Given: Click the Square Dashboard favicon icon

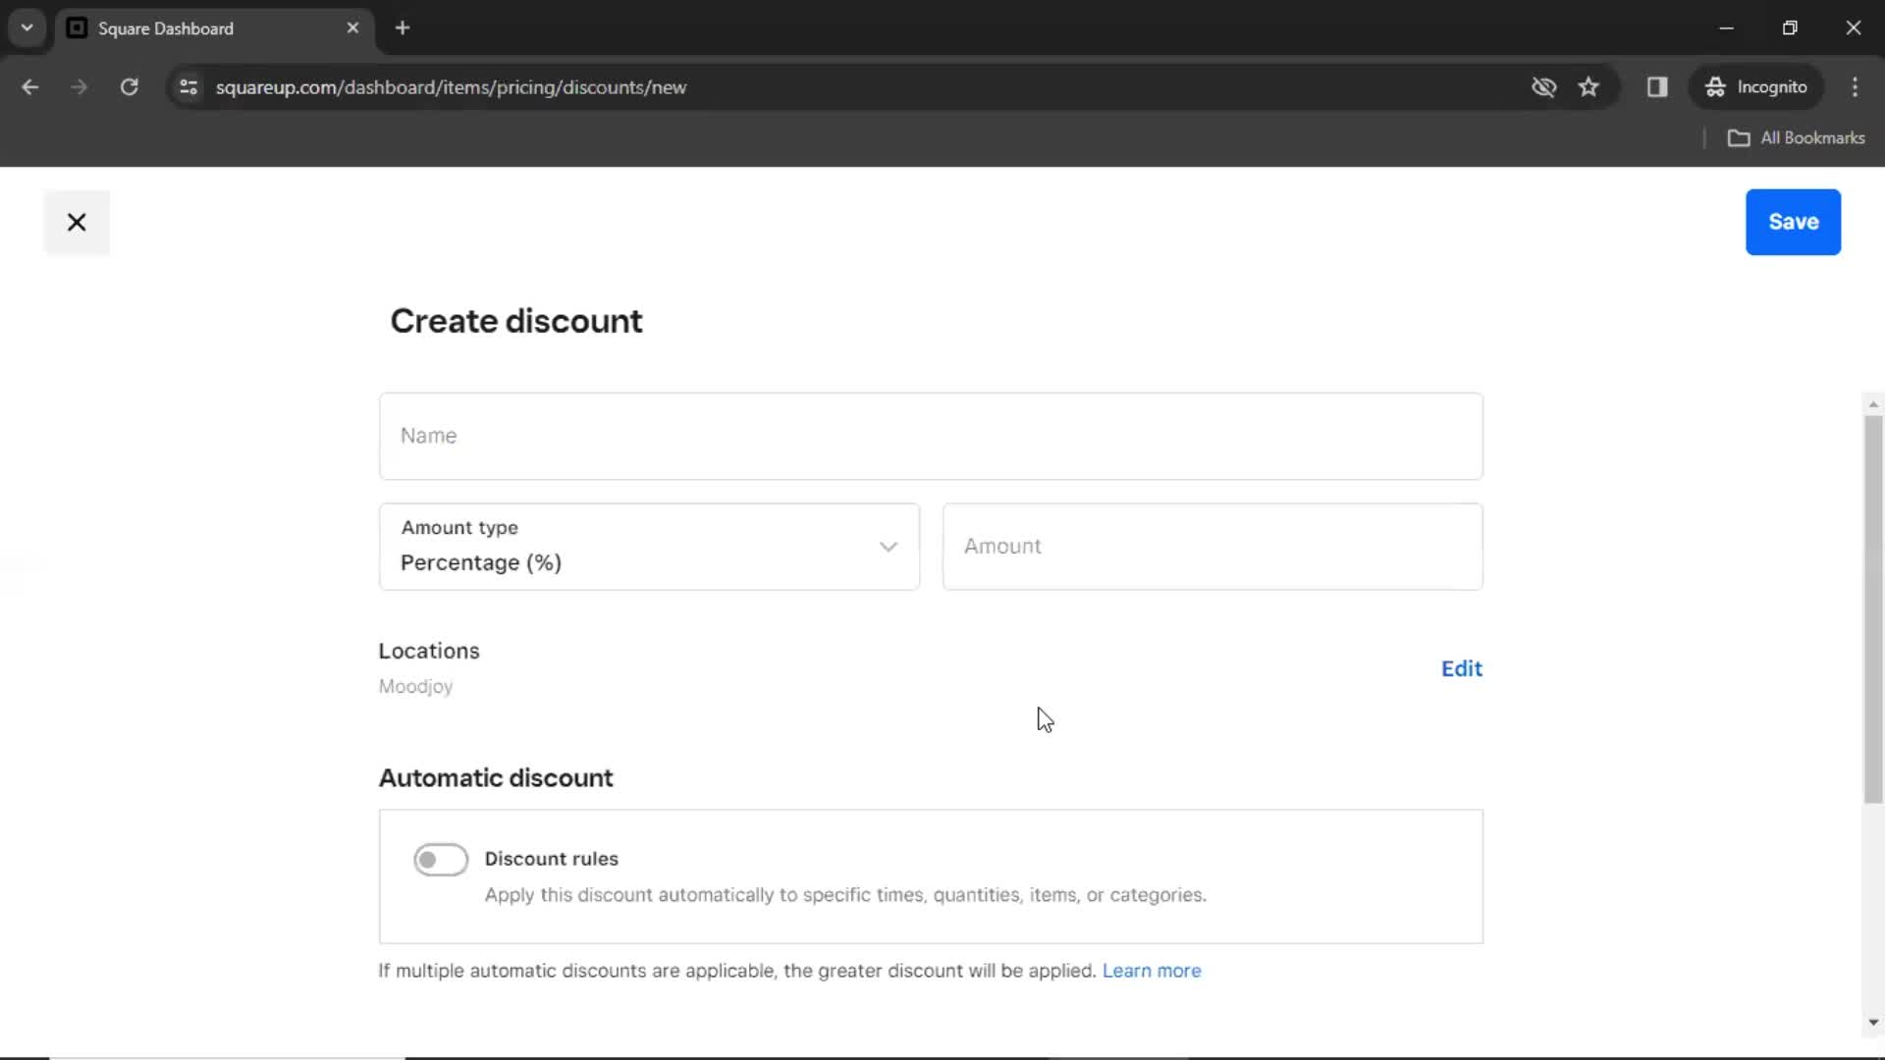Looking at the screenshot, I should pos(77,28).
